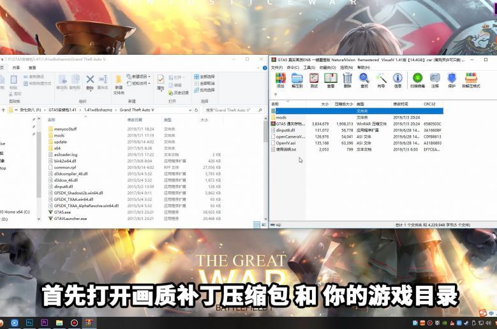
Task: Click the WinRAR SFX (自解压格式) icon
Action: [x=471, y=80]
